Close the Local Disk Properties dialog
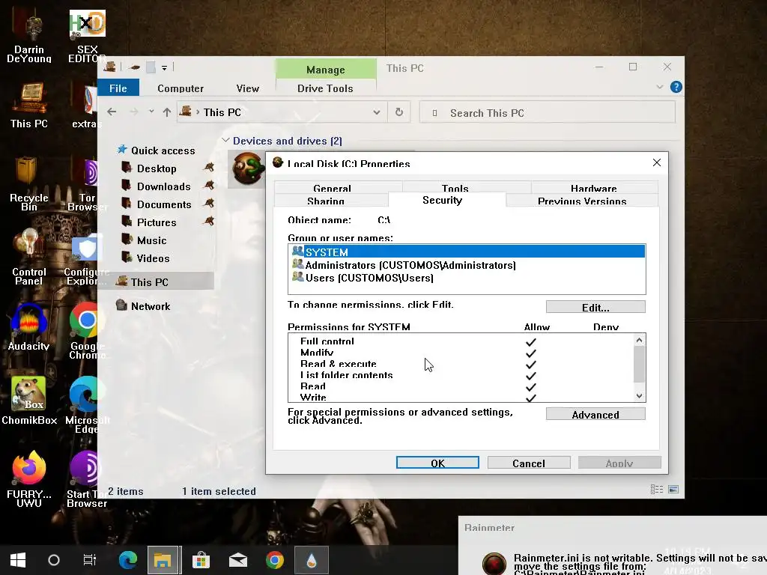This screenshot has width=767, height=575. click(x=657, y=162)
